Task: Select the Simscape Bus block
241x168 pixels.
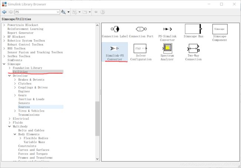Action: (x=194, y=31)
